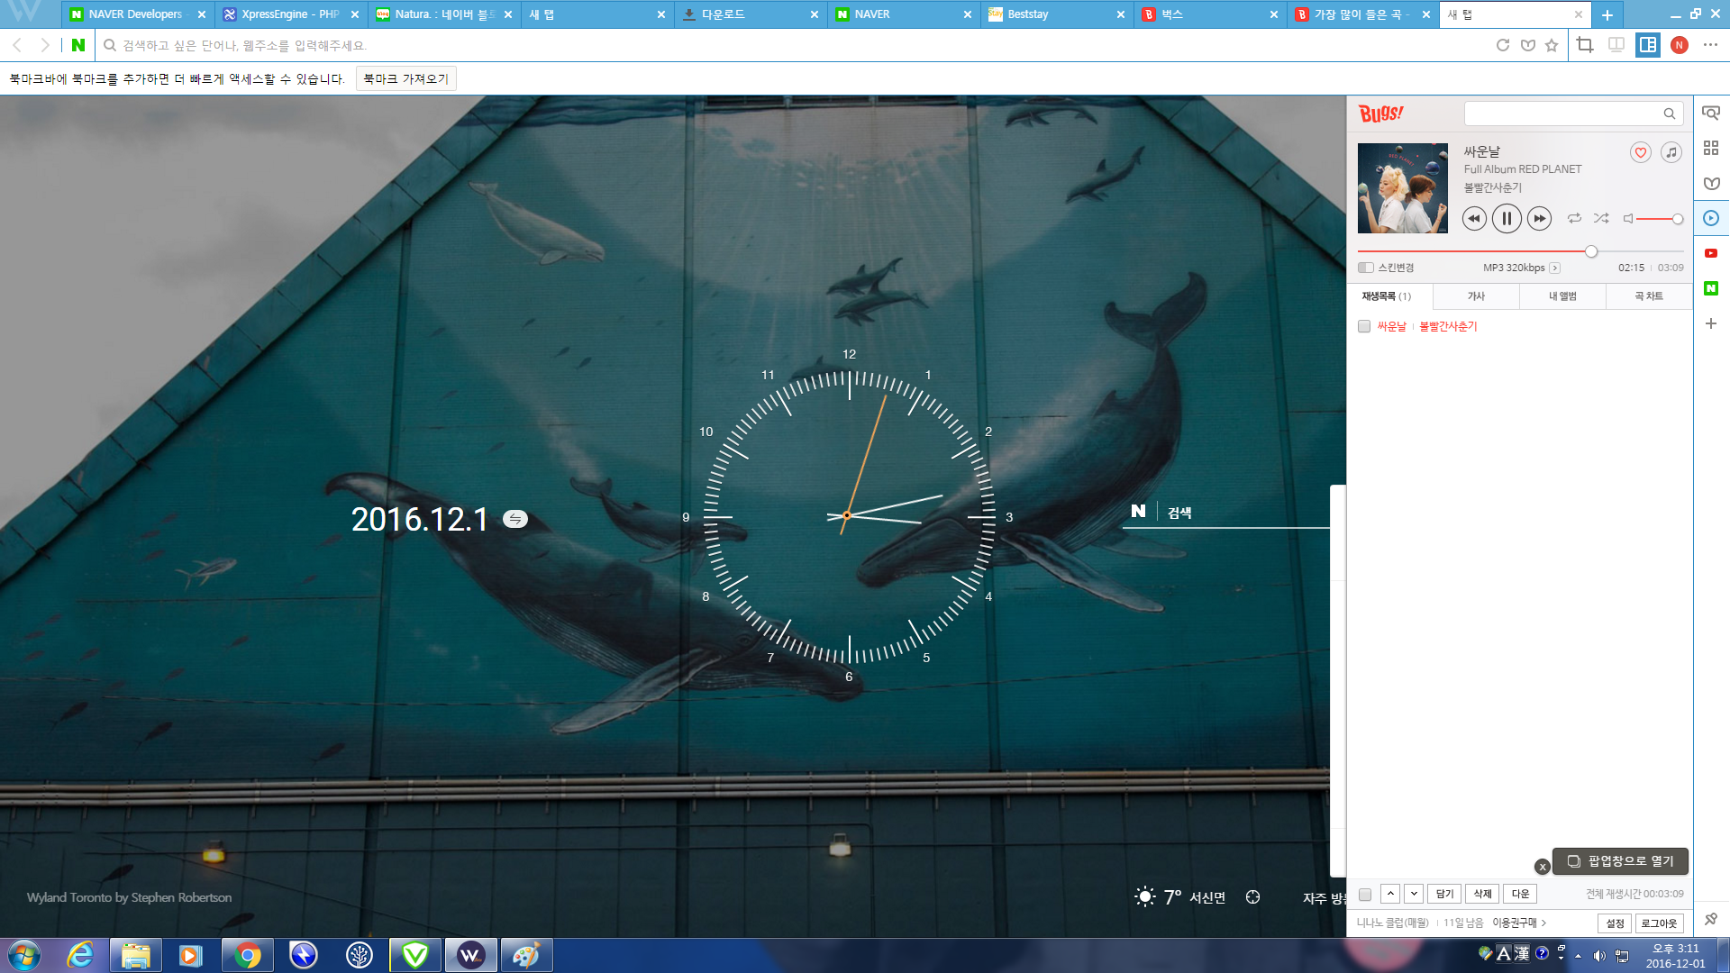This screenshot has height=973, width=1730.
Task: Open the music player sidebar icon
Action: click(x=1711, y=218)
